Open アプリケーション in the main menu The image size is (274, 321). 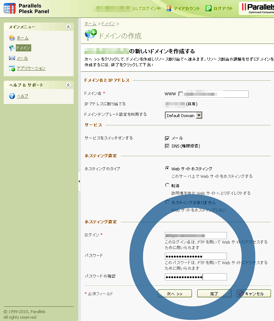pos(31,68)
